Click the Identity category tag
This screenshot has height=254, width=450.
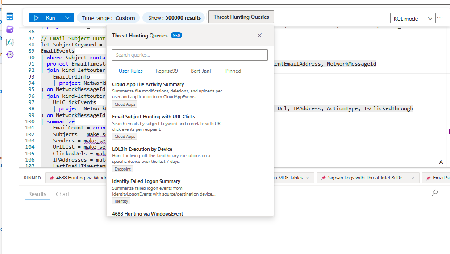click(121, 201)
